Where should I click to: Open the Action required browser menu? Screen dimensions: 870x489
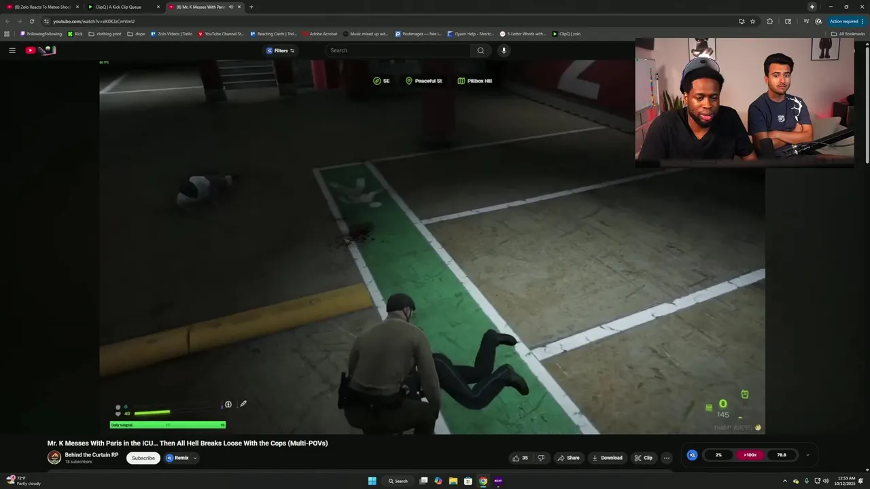846,21
